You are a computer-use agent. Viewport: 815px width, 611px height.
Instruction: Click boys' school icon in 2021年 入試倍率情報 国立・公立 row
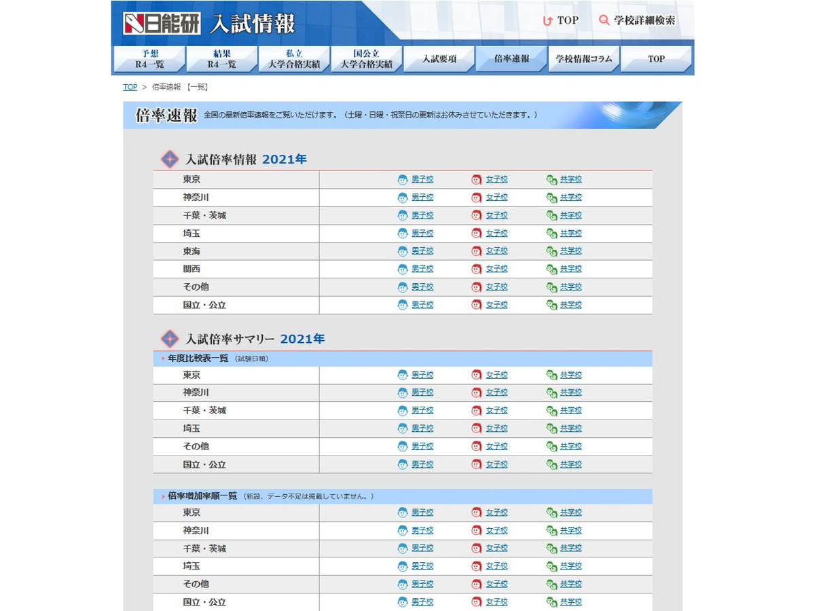point(403,305)
